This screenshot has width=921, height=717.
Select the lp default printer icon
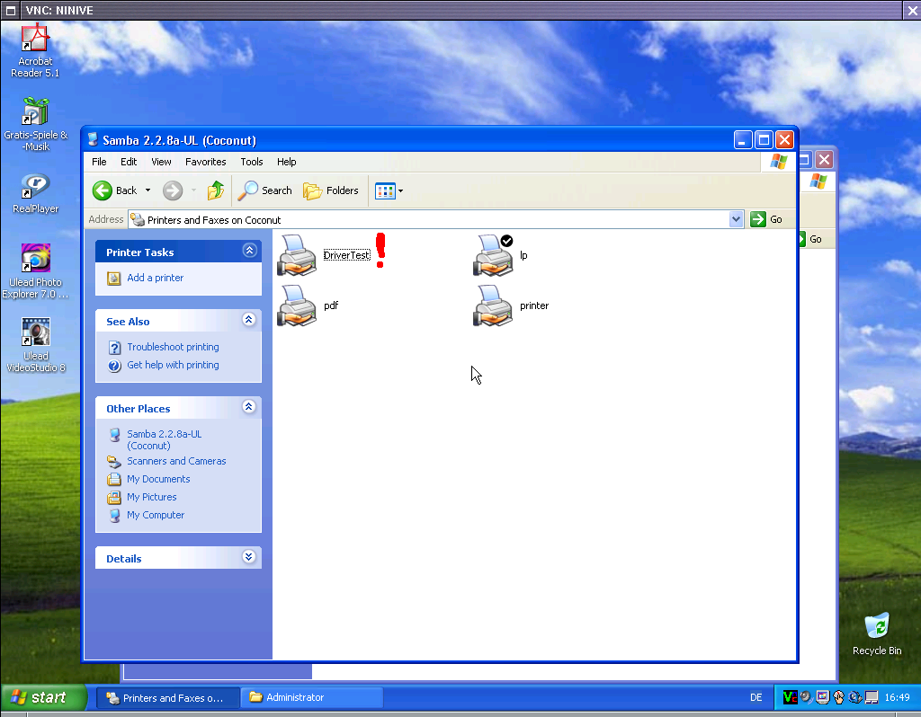click(493, 255)
